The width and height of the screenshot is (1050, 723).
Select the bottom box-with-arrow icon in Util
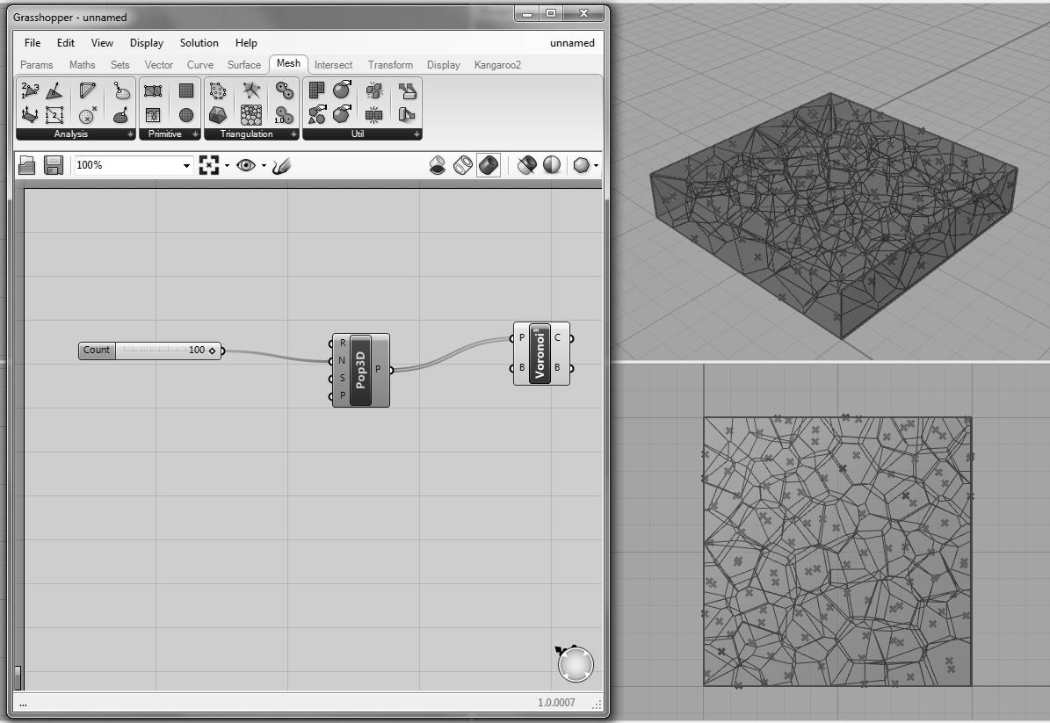coord(407,115)
